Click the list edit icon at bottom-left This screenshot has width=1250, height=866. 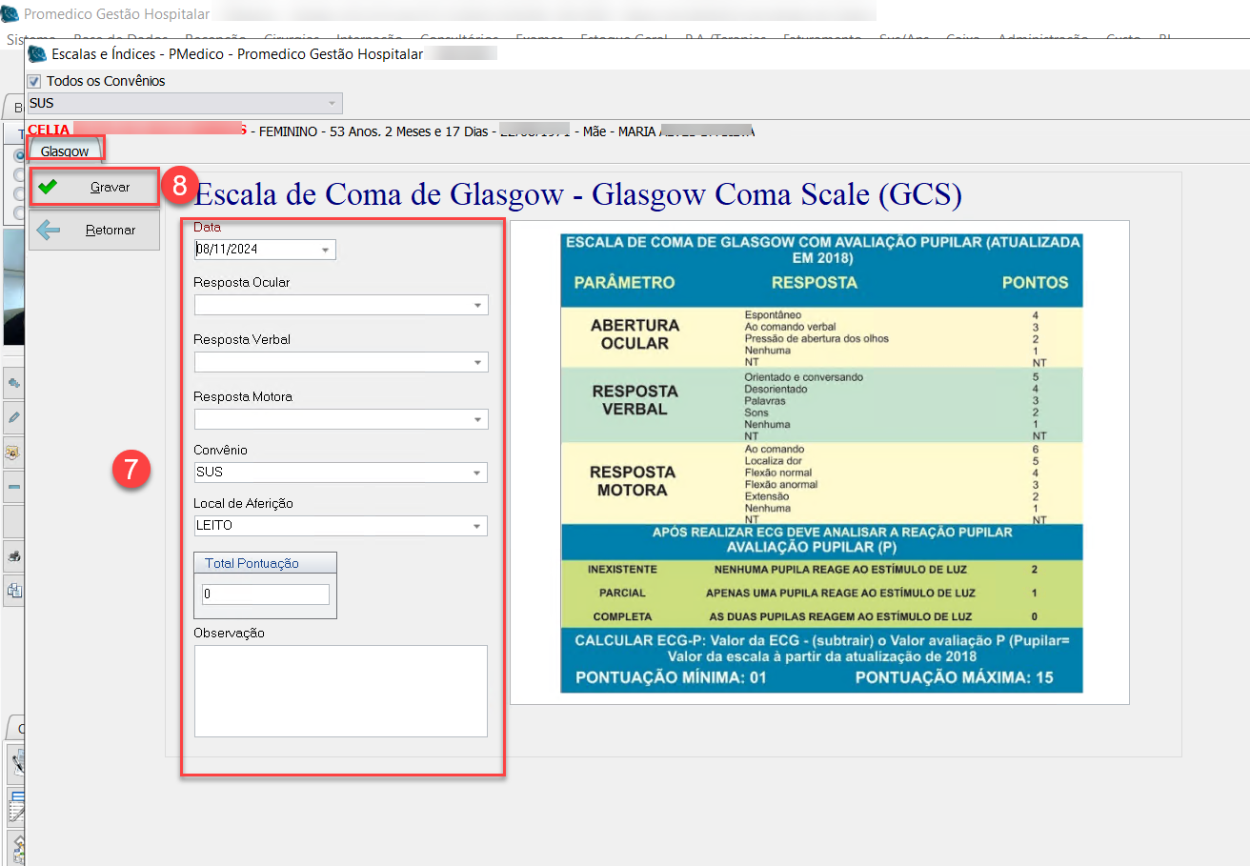16,805
